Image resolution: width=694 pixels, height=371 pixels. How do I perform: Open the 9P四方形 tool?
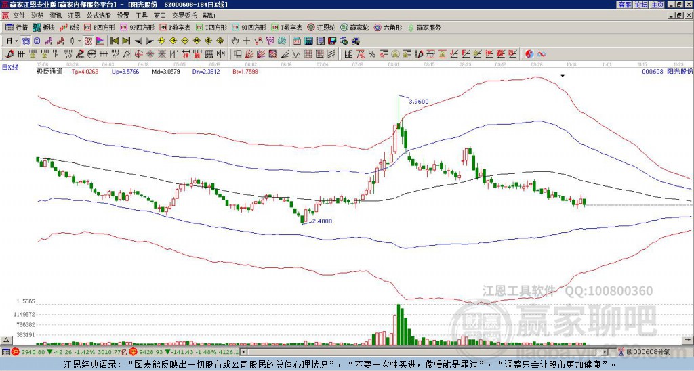point(137,27)
